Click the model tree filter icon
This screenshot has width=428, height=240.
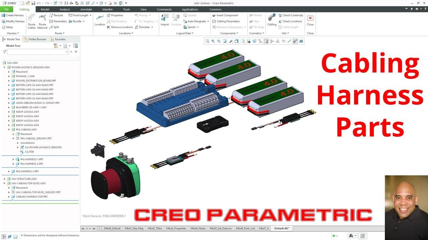[x=4, y=52]
